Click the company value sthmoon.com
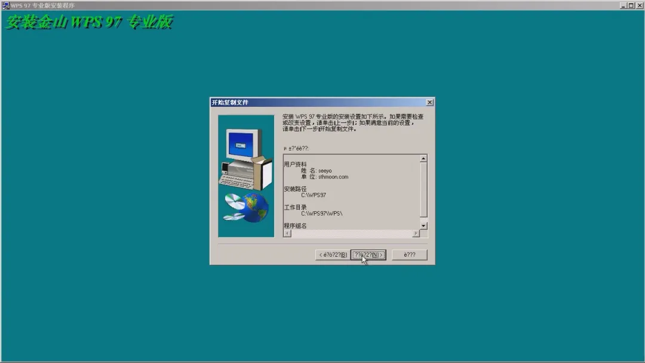645x363 pixels. (333, 177)
